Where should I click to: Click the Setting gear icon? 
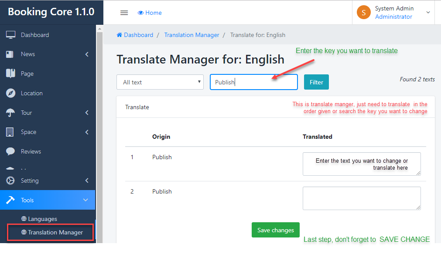coord(10,180)
